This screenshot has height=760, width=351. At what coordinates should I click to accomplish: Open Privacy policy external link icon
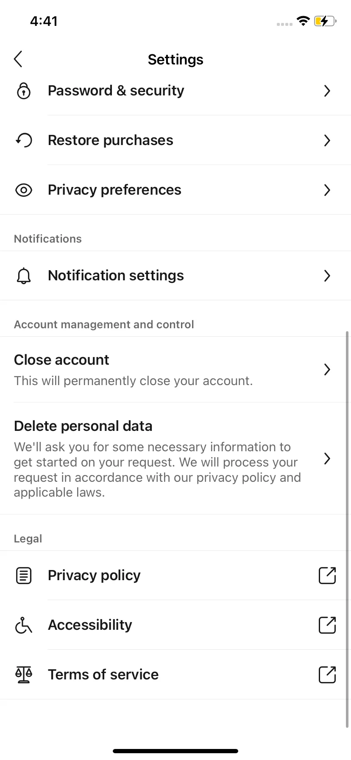coord(327,576)
